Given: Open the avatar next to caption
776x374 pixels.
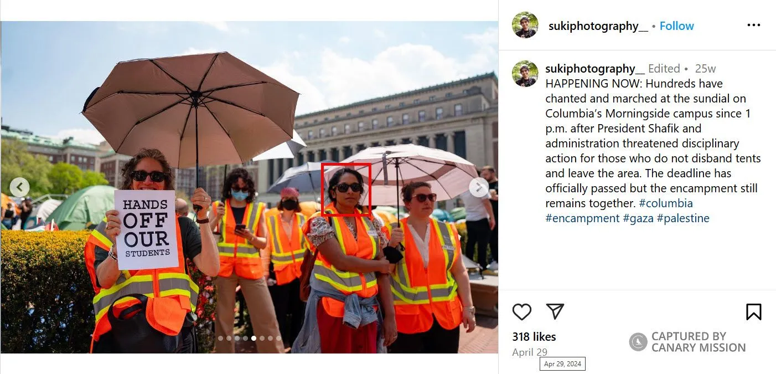Looking at the screenshot, I should 525,74.
